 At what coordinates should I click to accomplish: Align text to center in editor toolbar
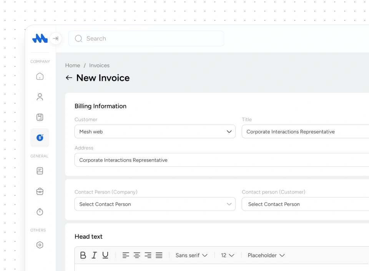(137, 255)
